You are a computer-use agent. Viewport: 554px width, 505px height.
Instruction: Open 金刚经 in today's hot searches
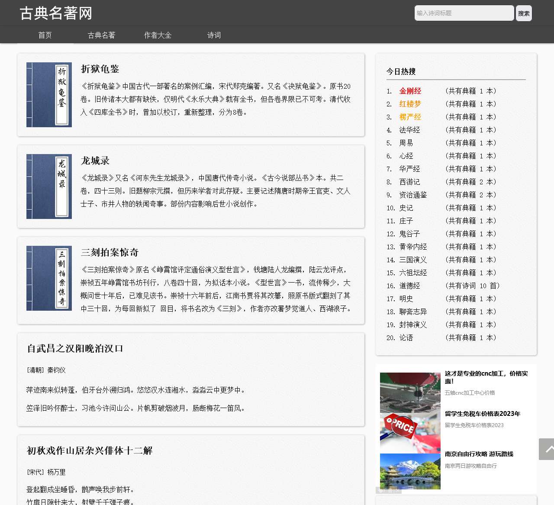410,91
